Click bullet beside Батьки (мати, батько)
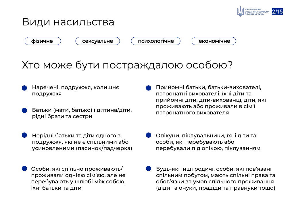294x219 pixels. tap(24, 110)
